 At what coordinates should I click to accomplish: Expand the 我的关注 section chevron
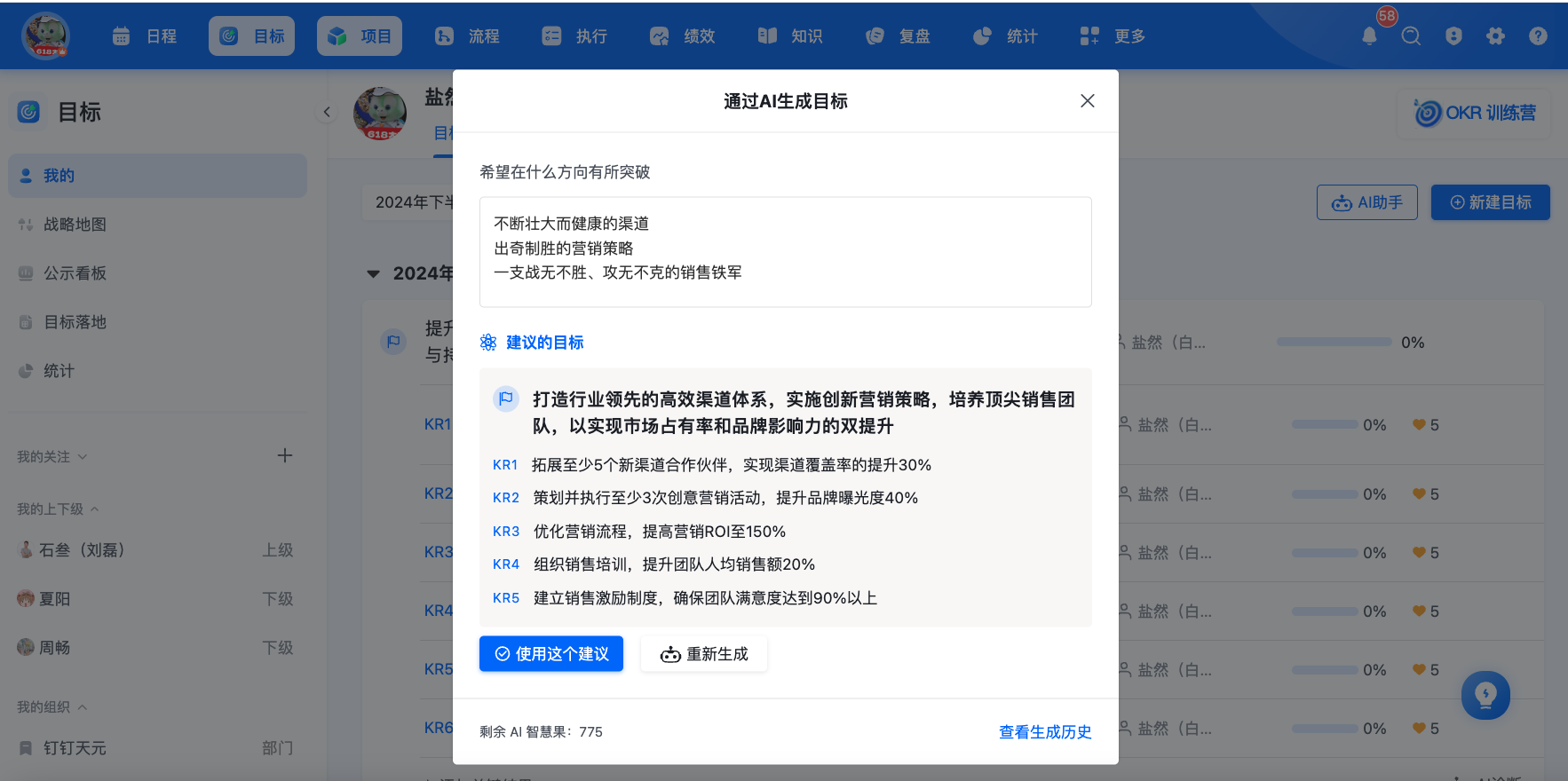click(x=83, y=457)
